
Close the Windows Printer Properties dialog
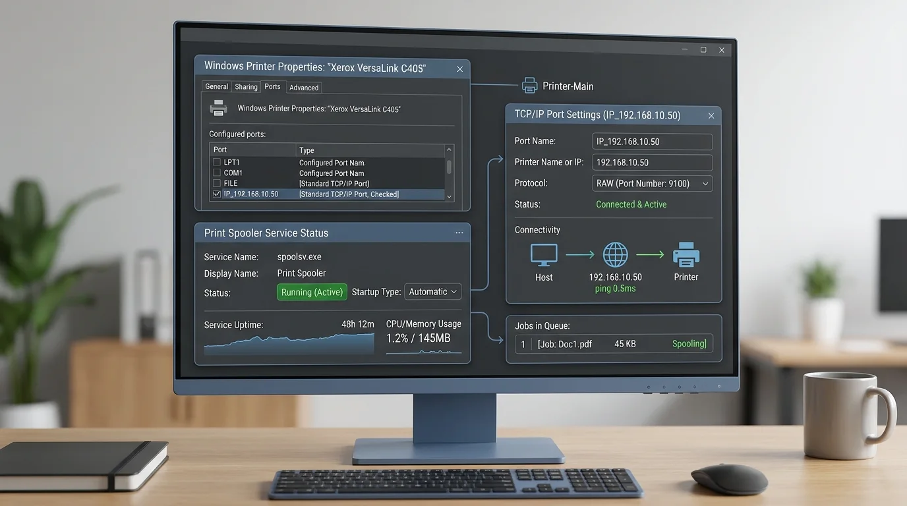tap(459, 69)
